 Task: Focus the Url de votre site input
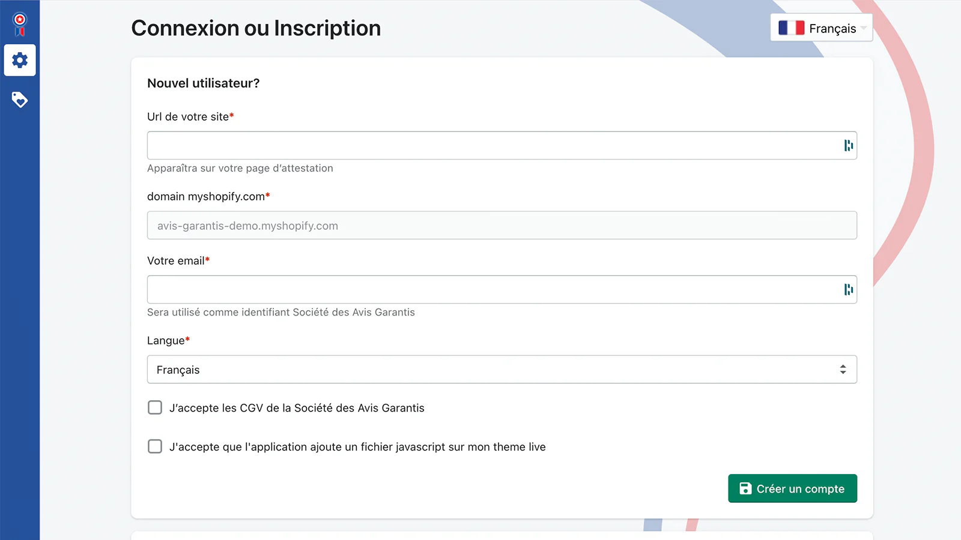tap(502, 145)
